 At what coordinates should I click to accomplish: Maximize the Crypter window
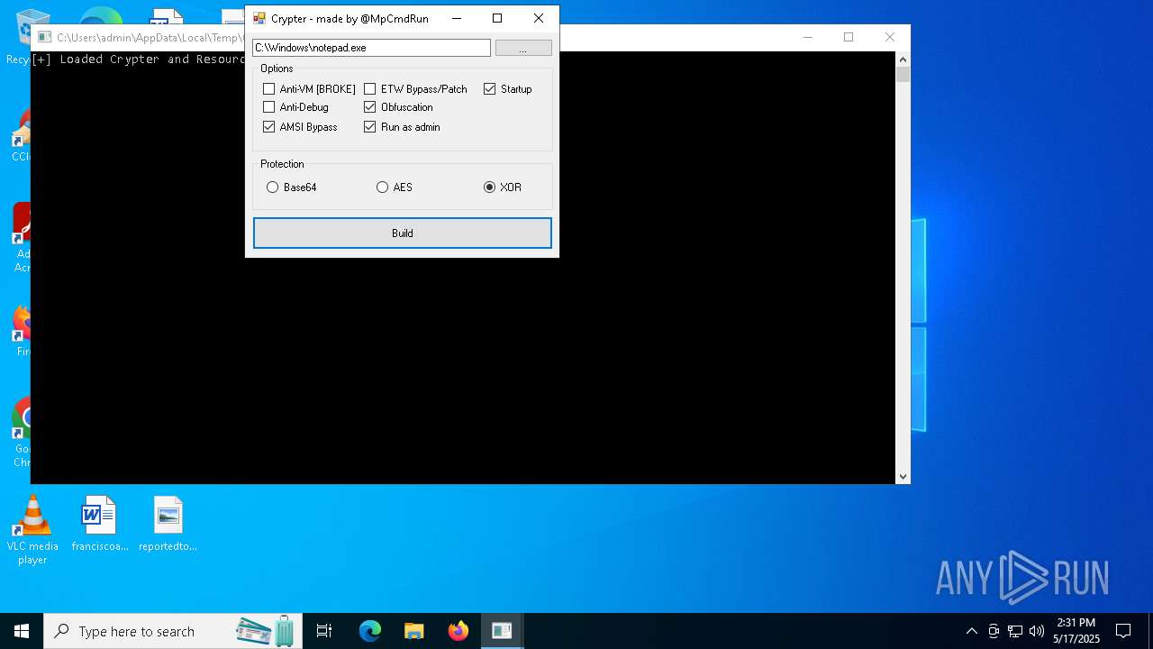[x=497, y=18]
